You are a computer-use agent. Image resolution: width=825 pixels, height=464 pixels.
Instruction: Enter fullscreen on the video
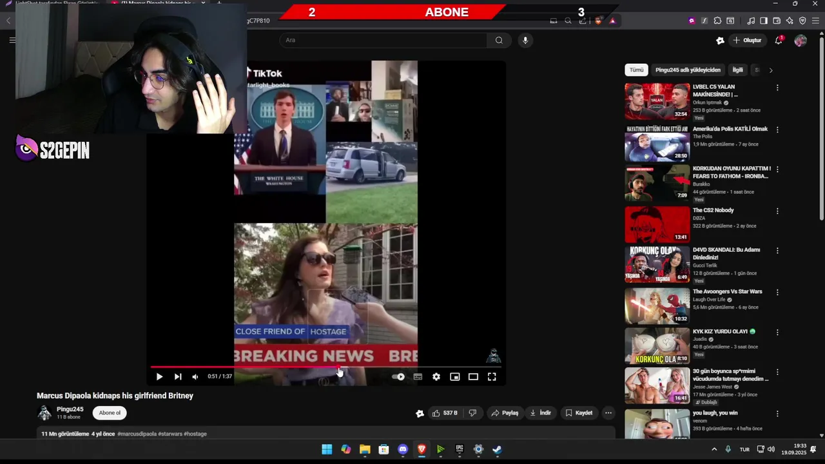(492, 376)
